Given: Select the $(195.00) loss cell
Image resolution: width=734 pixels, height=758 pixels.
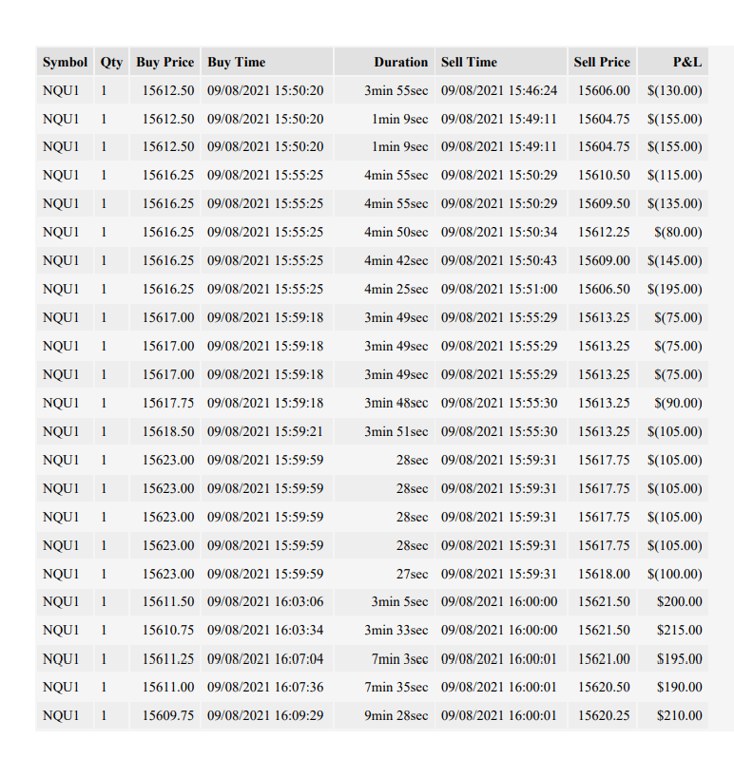Looking at the screenshot, I should pos(674,289).
